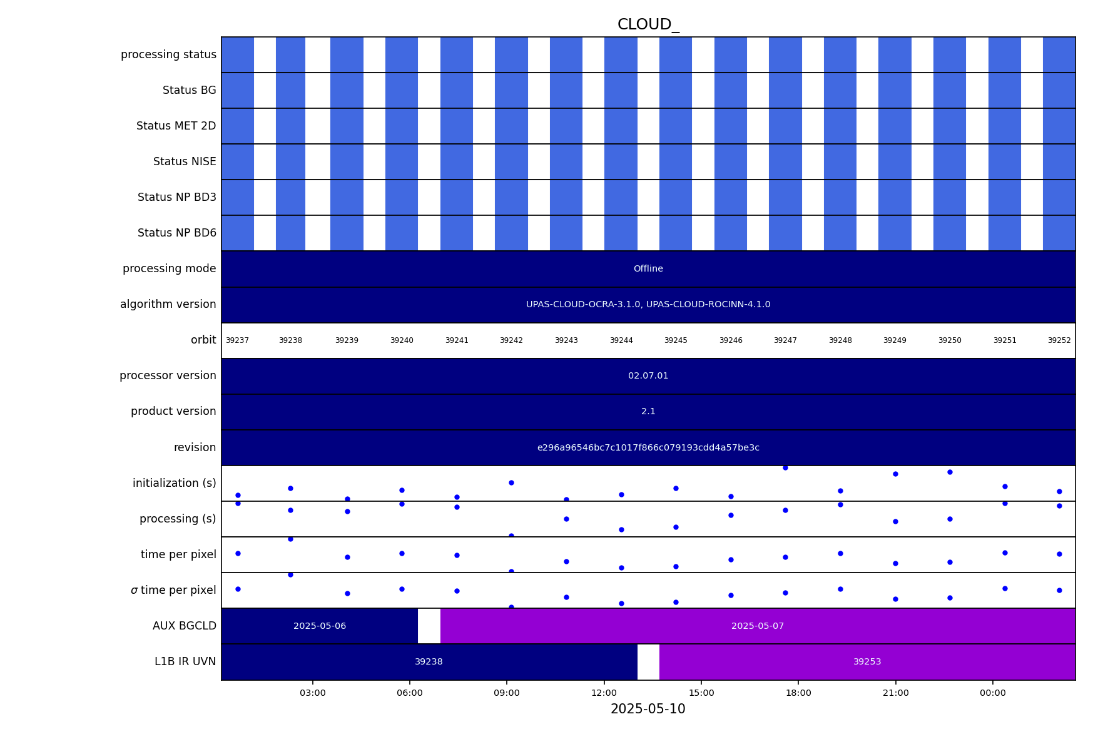Click orbit number 39247
Screen dimensions: 1108x739
coord(785,340)
